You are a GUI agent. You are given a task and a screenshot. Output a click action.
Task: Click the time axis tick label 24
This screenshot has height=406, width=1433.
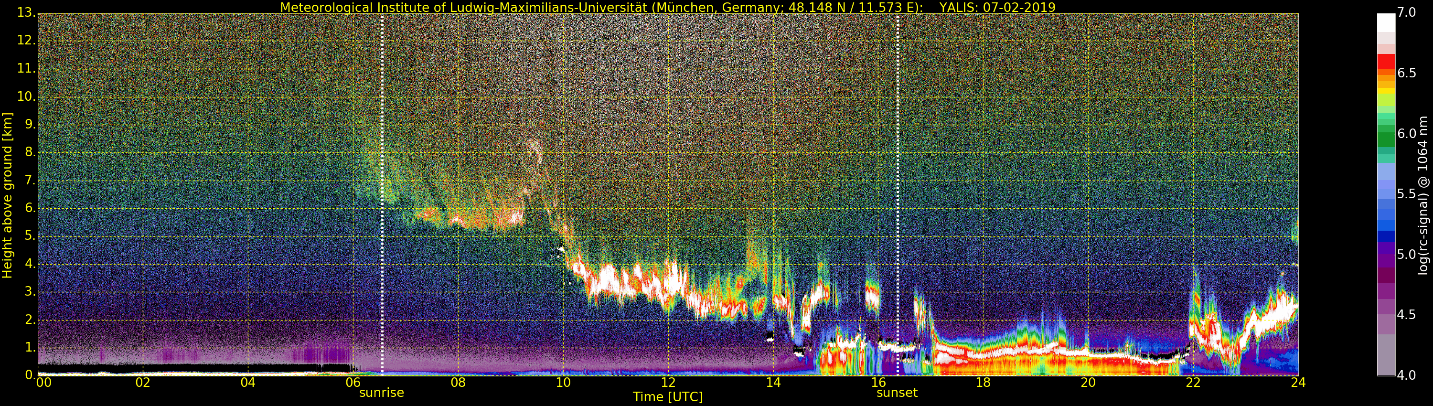click(x=1298, y=383)
